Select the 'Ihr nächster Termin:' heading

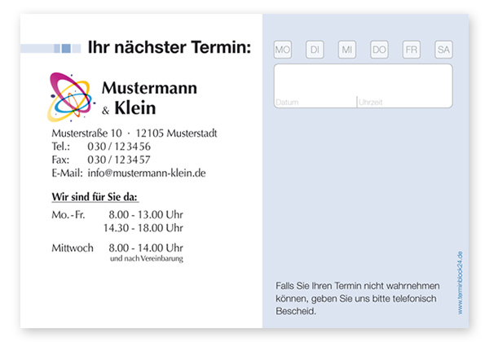click(170, 48)
